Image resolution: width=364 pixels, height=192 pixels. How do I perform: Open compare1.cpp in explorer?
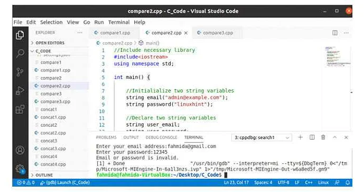(59, 70)
